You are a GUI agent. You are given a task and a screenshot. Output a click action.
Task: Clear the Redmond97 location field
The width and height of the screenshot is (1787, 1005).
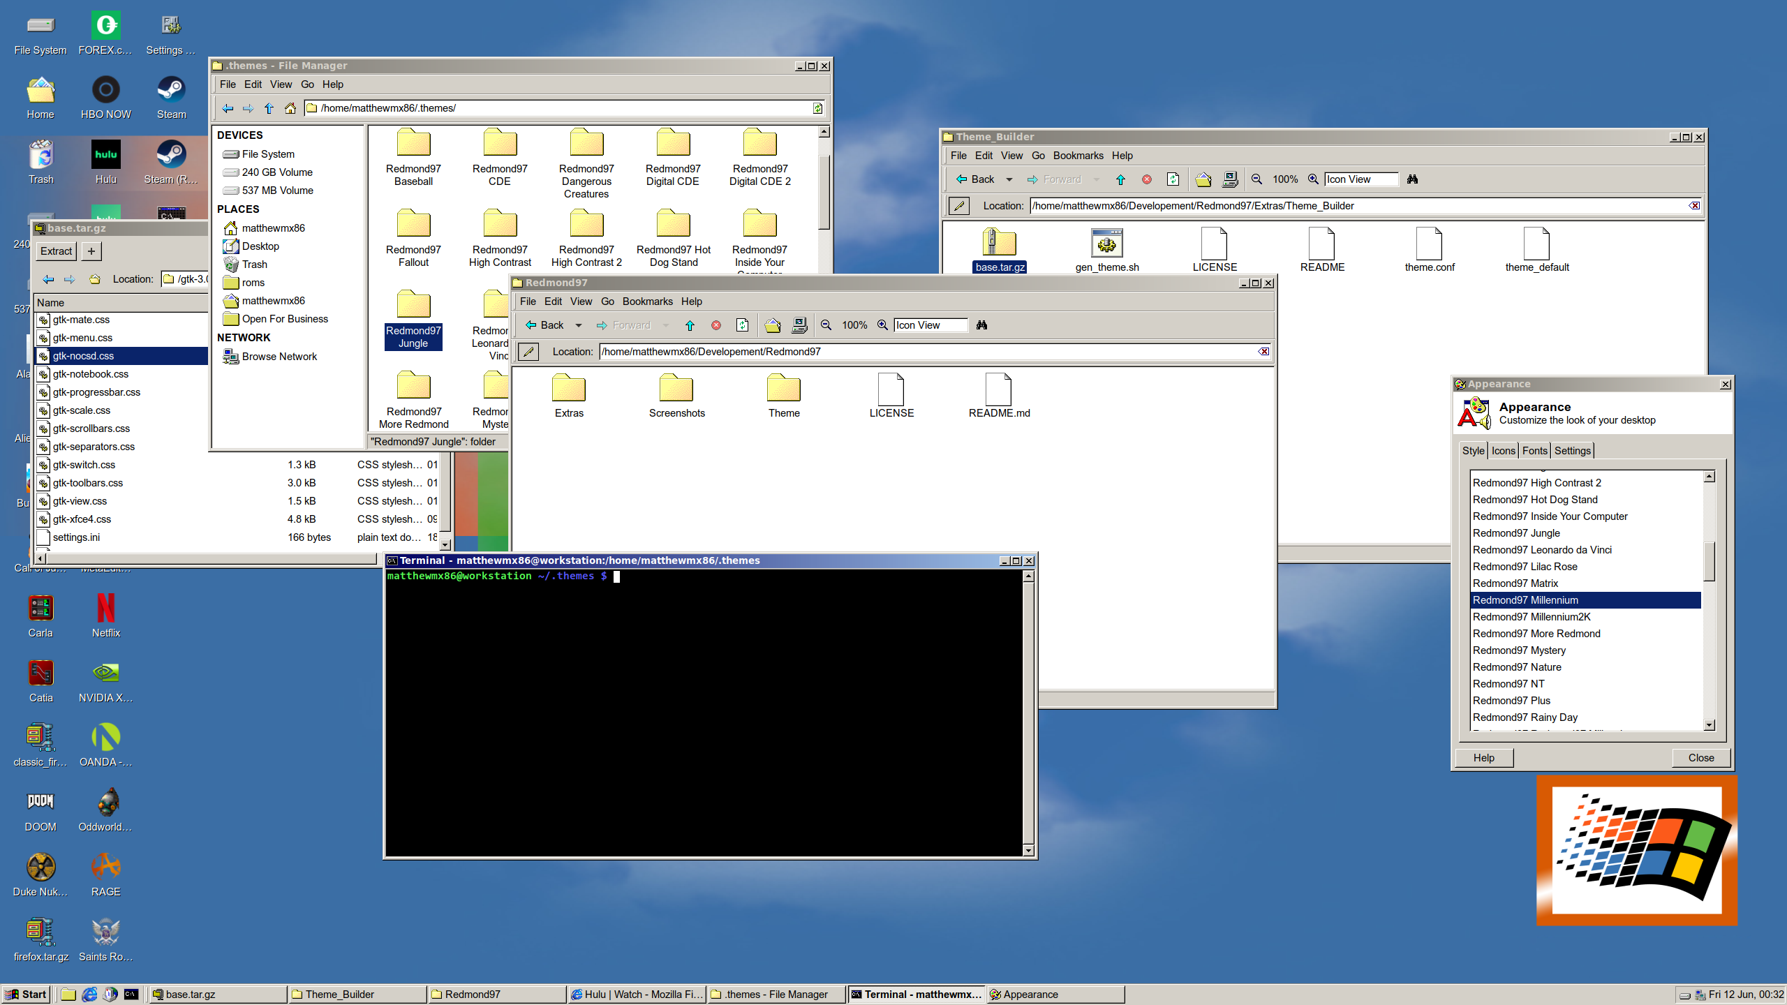(1263, 352)
